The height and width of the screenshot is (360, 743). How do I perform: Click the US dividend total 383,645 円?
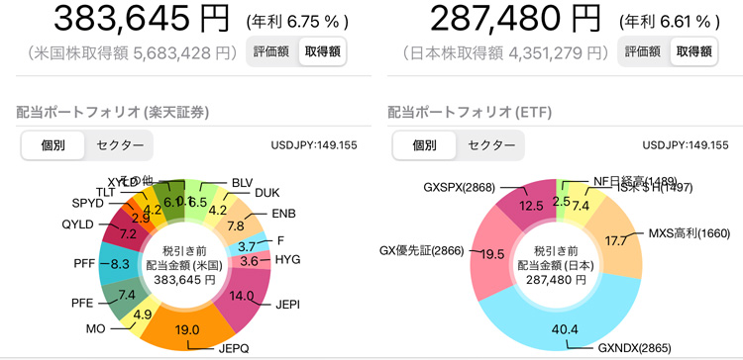point(141,18)
